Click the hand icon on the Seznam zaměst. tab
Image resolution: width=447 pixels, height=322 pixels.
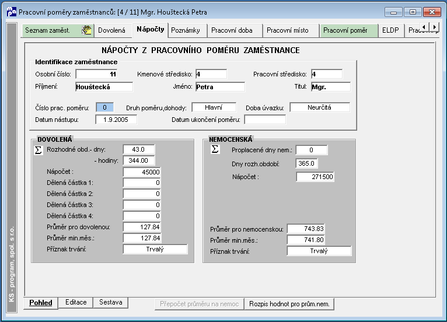click(x=86, y=30)
